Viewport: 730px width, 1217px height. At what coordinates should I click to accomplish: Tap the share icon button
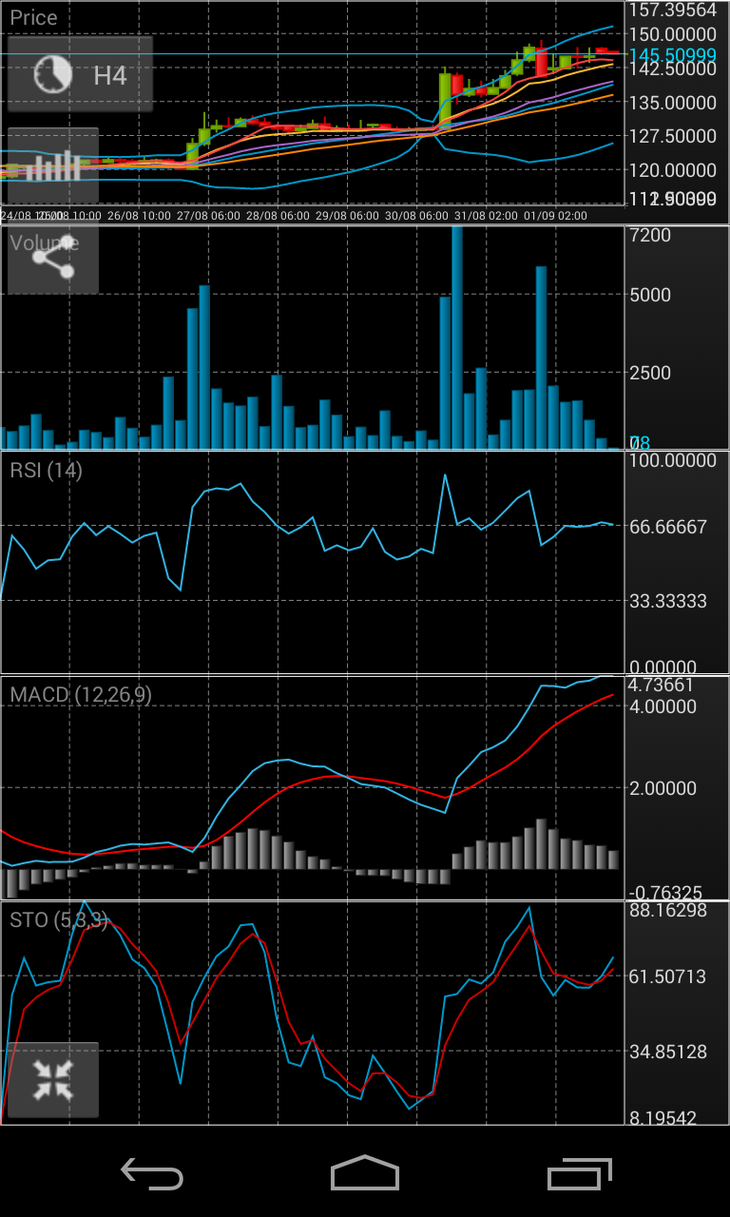coord(53,257)
